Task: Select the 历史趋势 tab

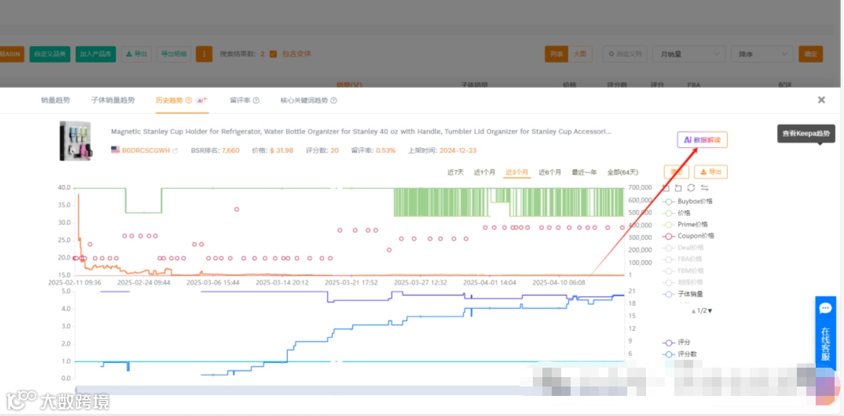Action: coord(170,100)
